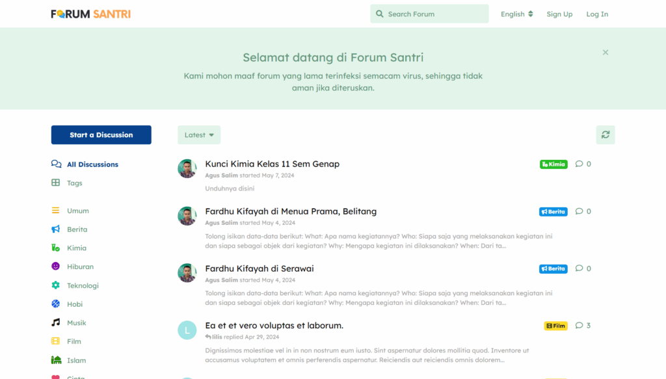The height and width of the screenshot is (379, 666).
Task: Open the Tags page from sidebar
Action: 75,183
